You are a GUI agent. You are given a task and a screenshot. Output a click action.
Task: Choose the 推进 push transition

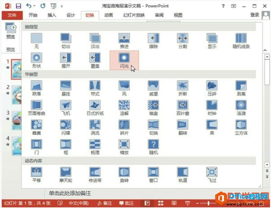point(124,41)
